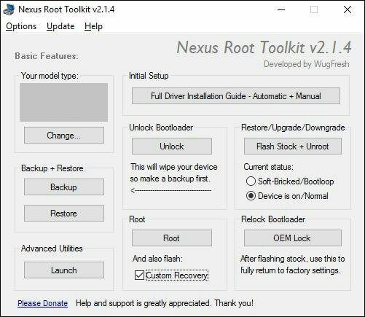This screenshot has width=365, height=317.
Task: Click the Backup button
Action: coord(64,187)
